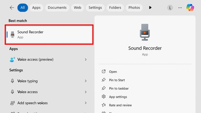Choose Pin to Start
This screenshot has height=113, width=201.
click(x=117, y=80)
